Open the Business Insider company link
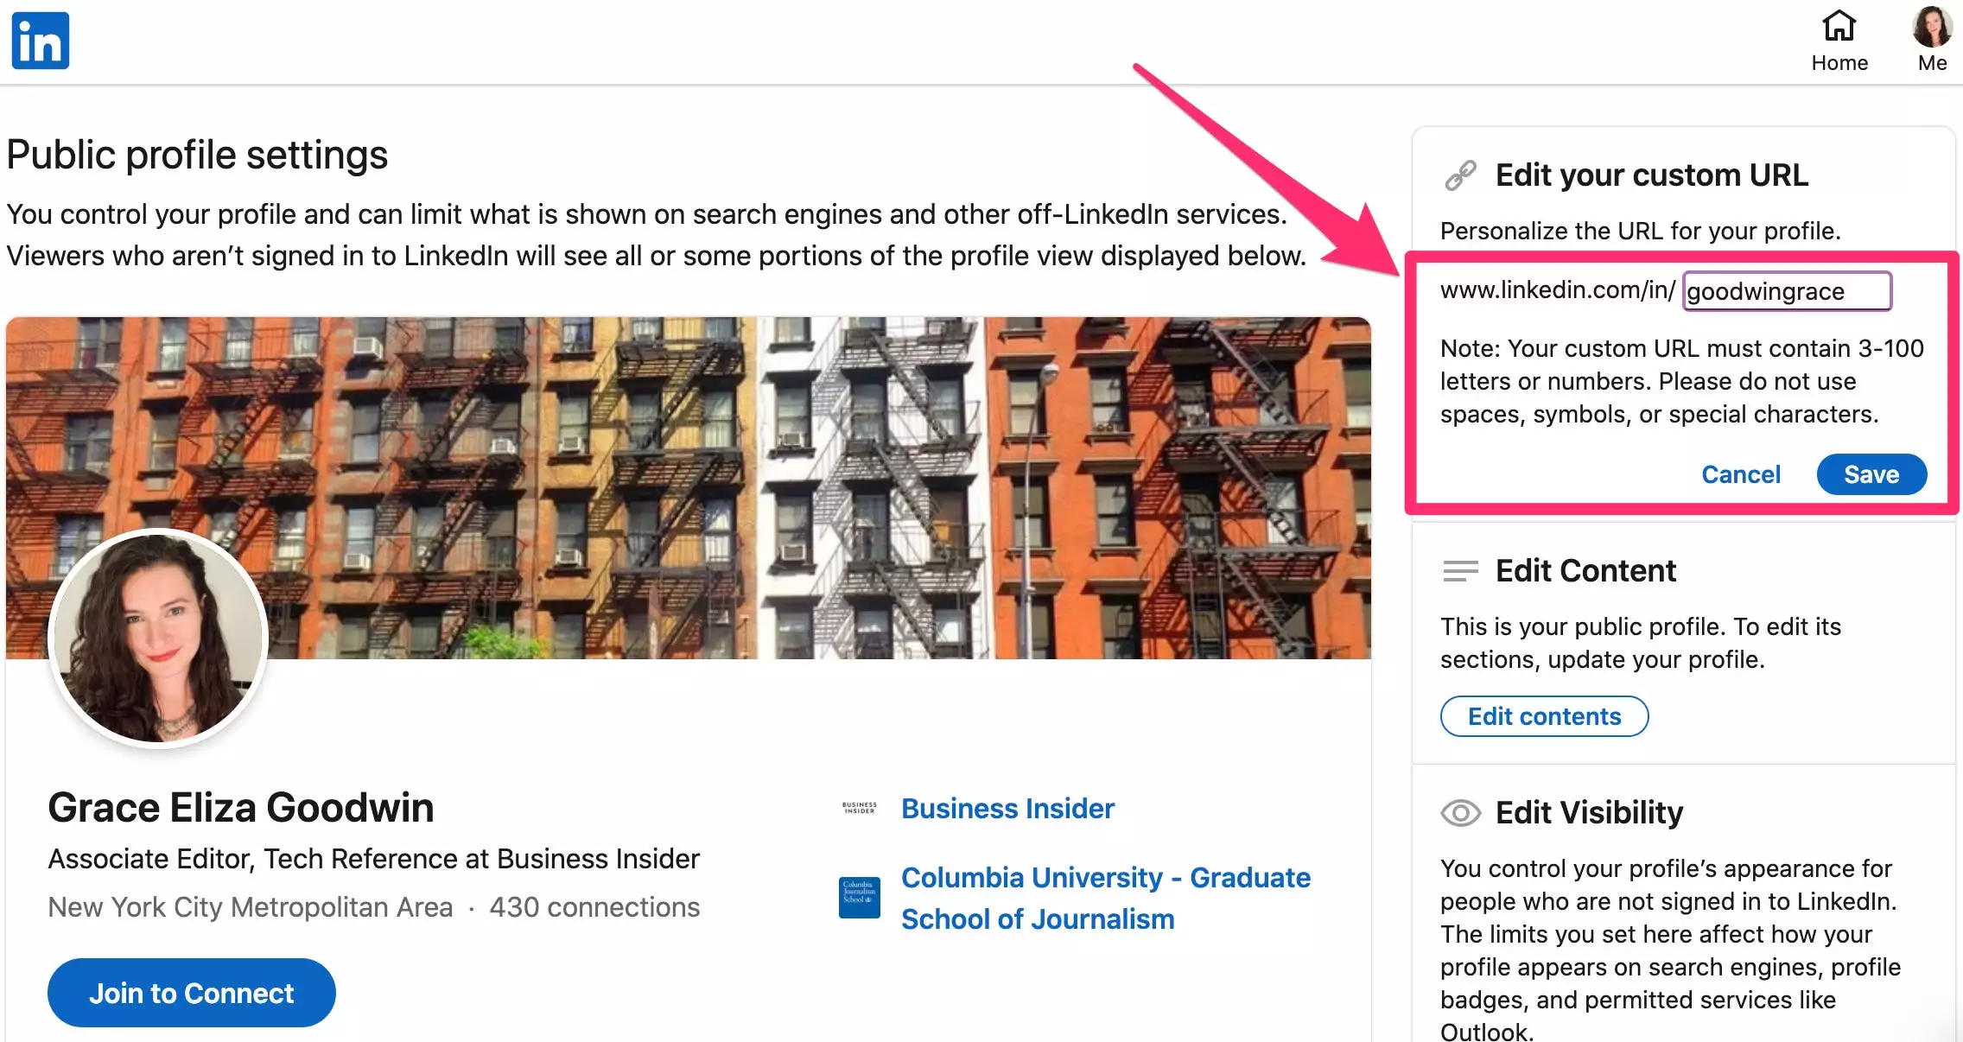The image size is (1963, 1042). [1007, 809]
